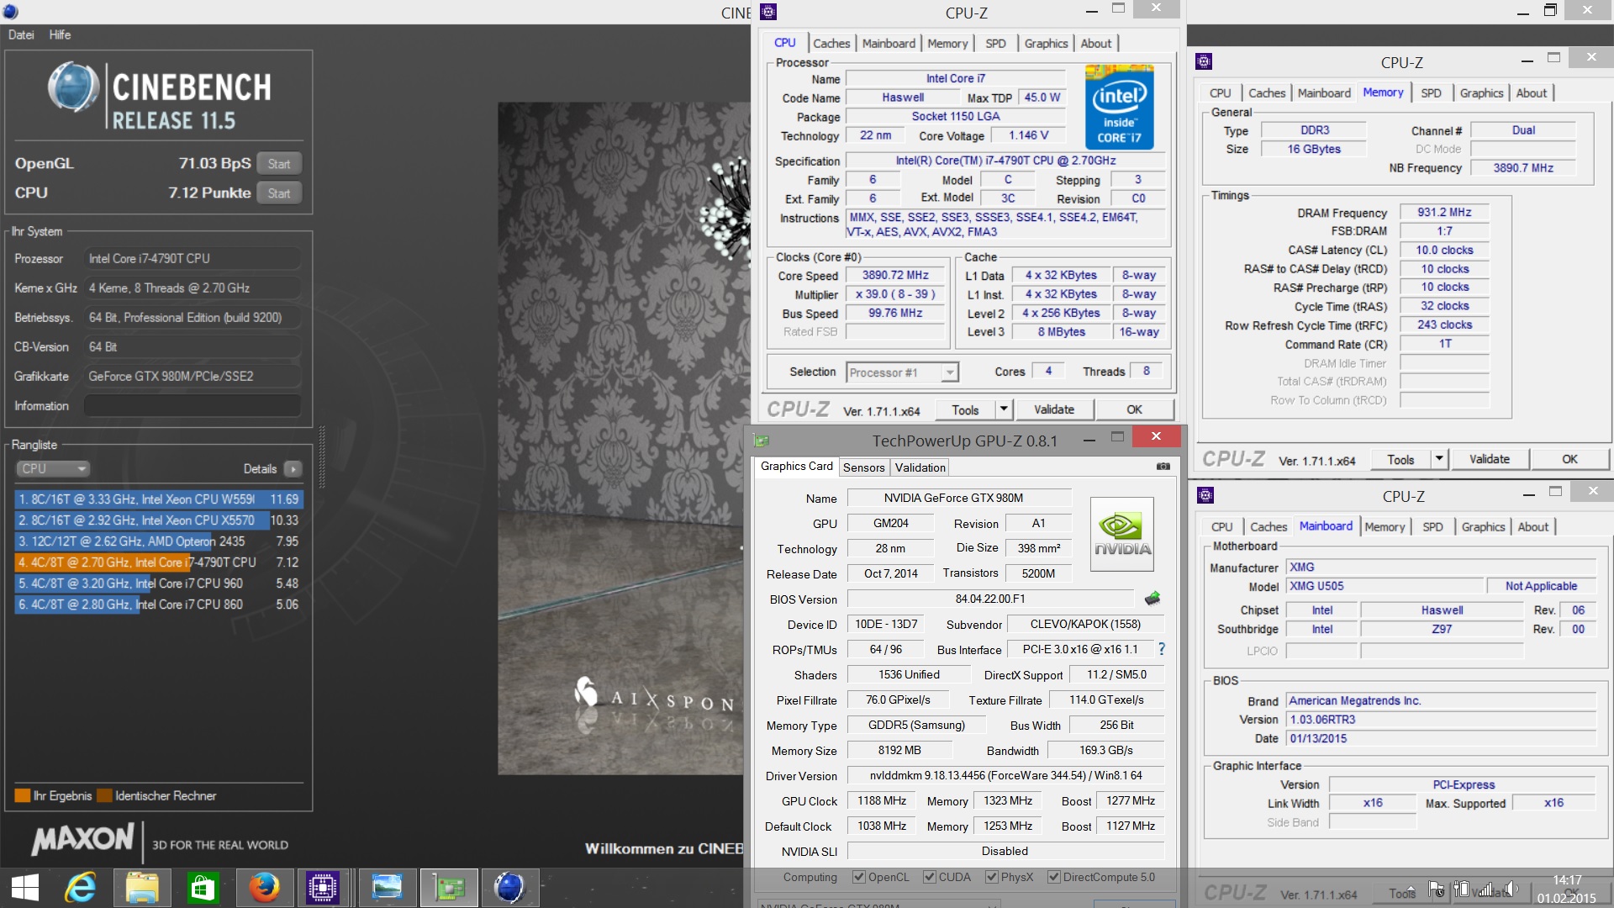Screen dimensions: 1614x908
Task: Expand Rangliste Details with the arrow button
Action: coord(293,468)
